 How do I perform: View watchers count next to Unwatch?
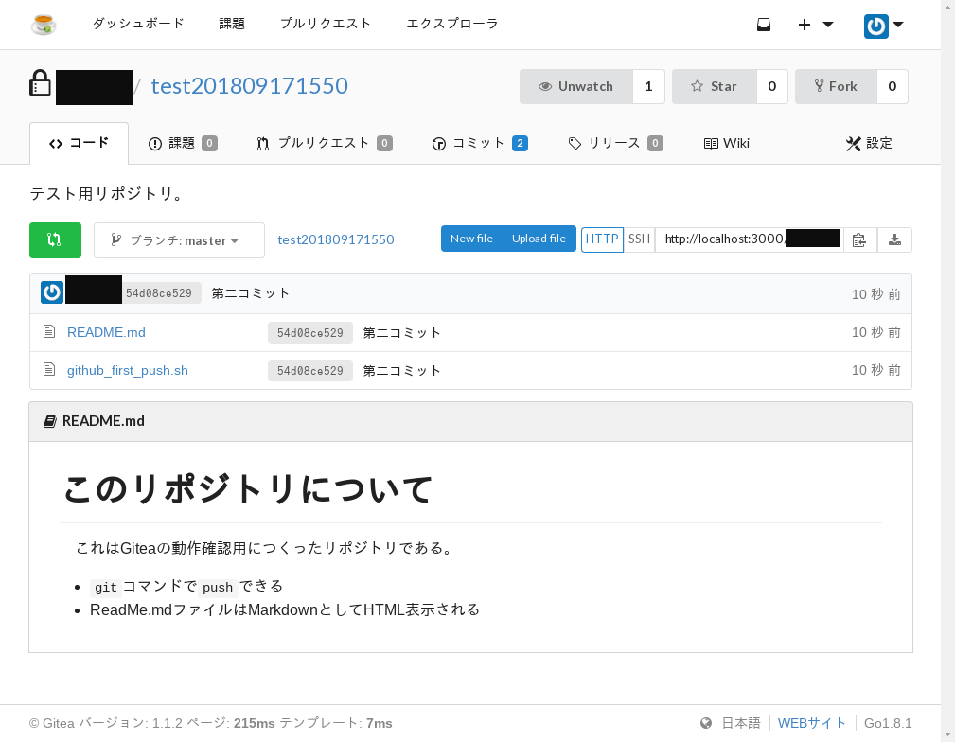click(x=648, y=86)
